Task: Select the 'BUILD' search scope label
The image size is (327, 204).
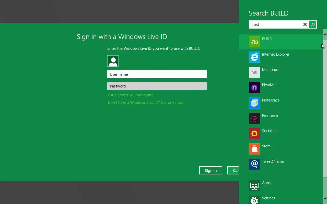Action: (x=267, y=39)
